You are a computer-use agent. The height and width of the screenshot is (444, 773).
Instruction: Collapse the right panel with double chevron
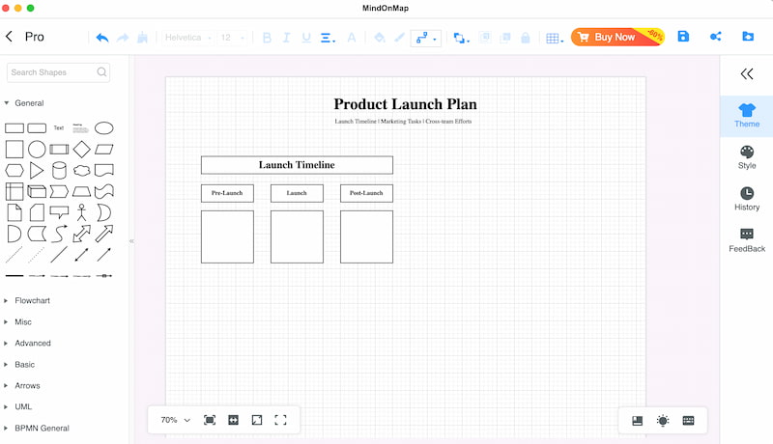746,73
